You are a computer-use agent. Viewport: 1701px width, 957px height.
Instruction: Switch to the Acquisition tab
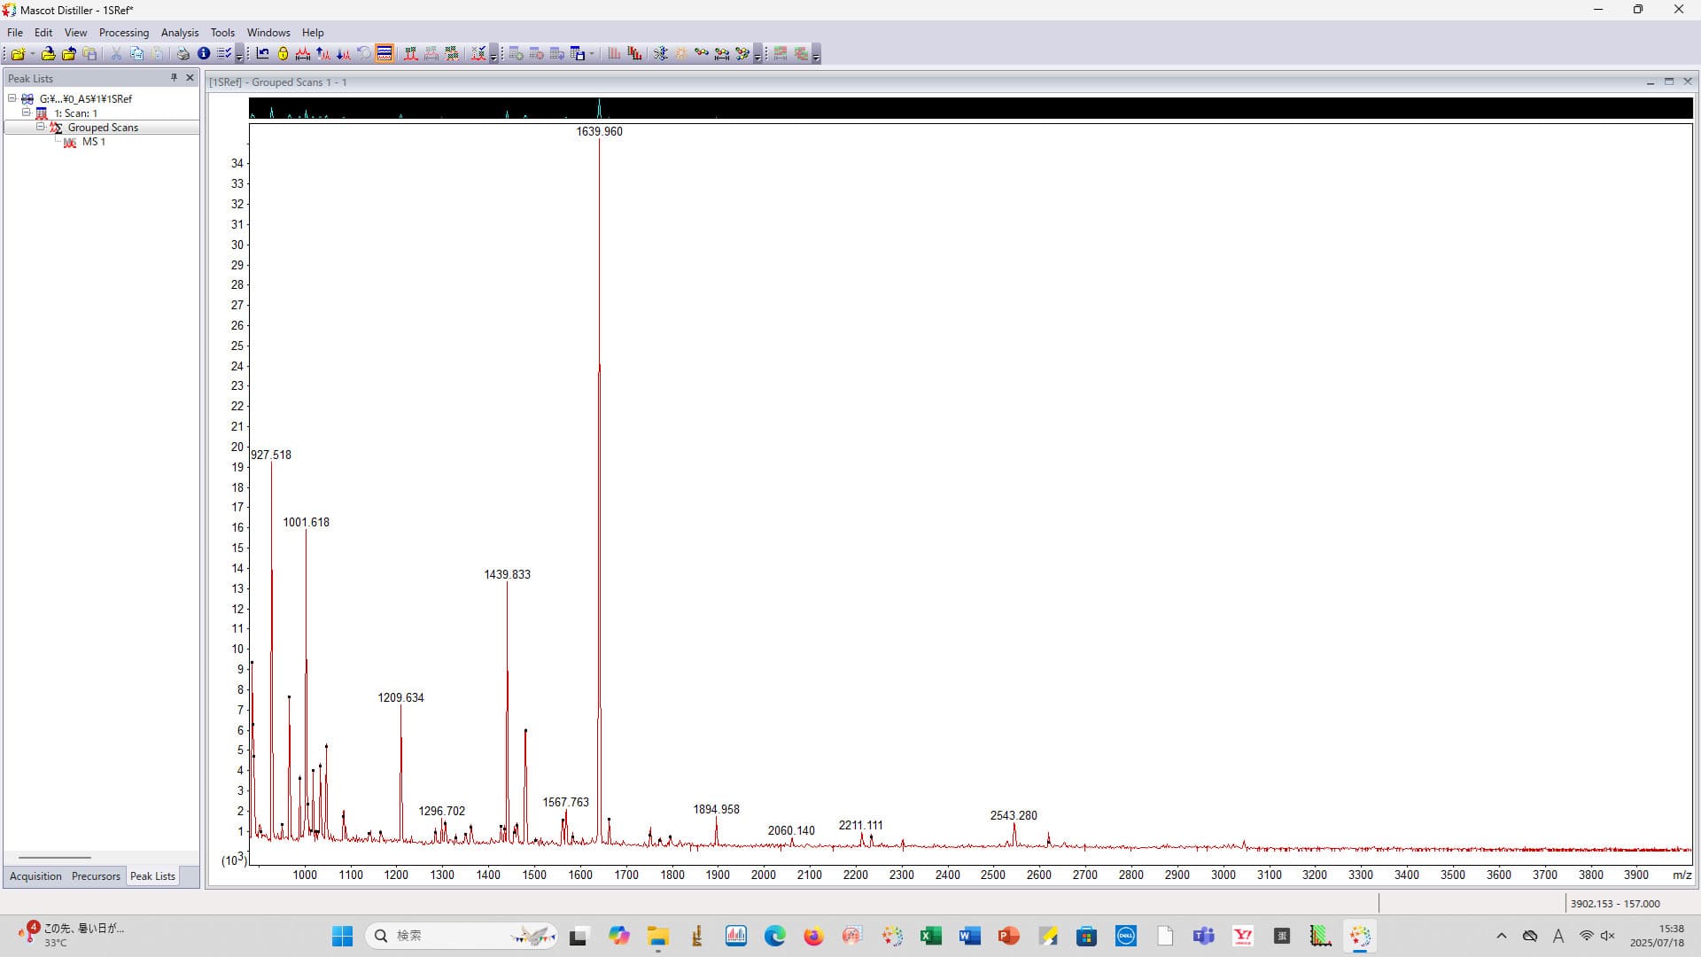coord(35,876)
